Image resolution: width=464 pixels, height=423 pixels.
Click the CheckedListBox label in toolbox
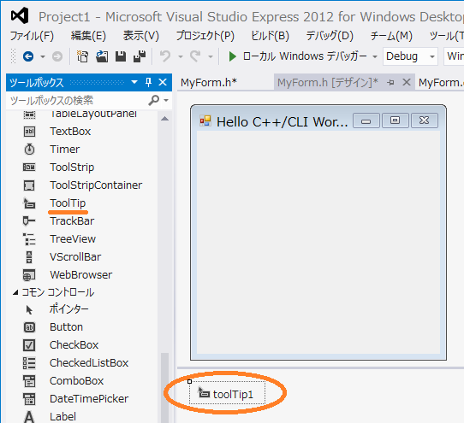click(89, 363)
